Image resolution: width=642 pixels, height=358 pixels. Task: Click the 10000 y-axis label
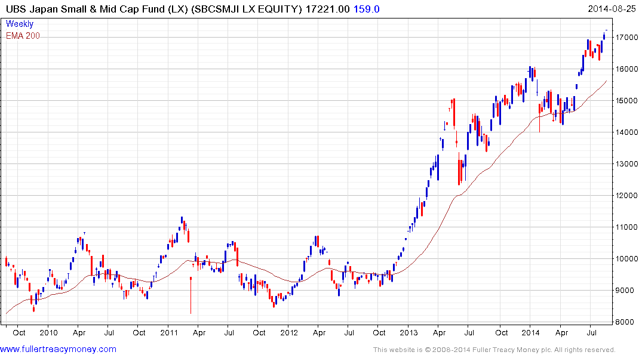(x=627, y=258)
